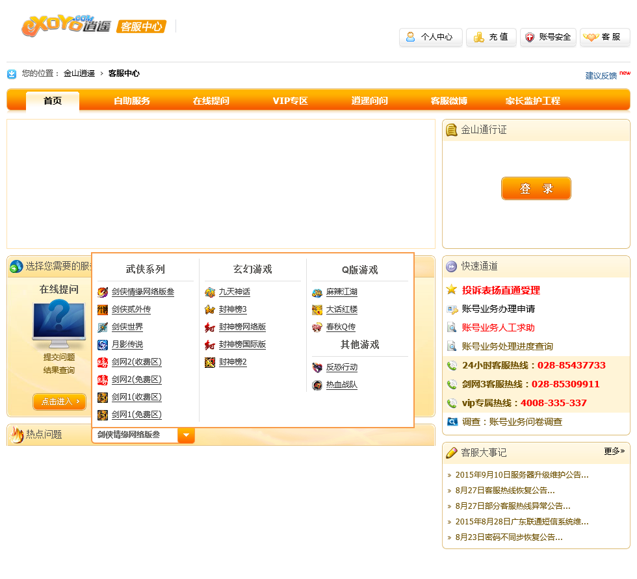
Task: Click the 九天神话 game icon
Action: (x=209, y=292)
